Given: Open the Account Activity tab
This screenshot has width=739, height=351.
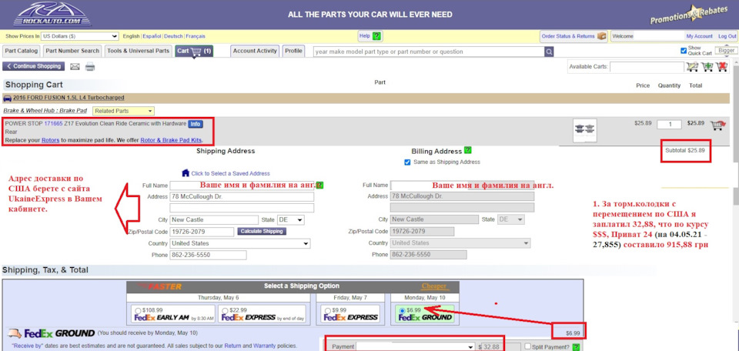Looking at the screenshot, I should coord(255,51).
